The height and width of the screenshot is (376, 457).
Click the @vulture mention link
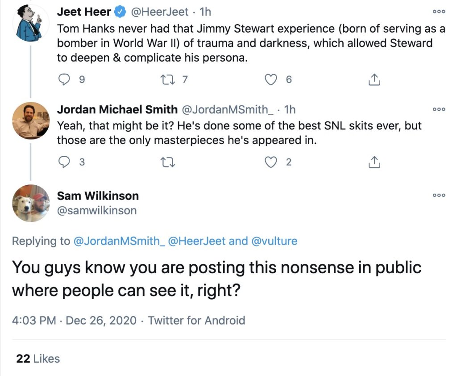[274, 241]
